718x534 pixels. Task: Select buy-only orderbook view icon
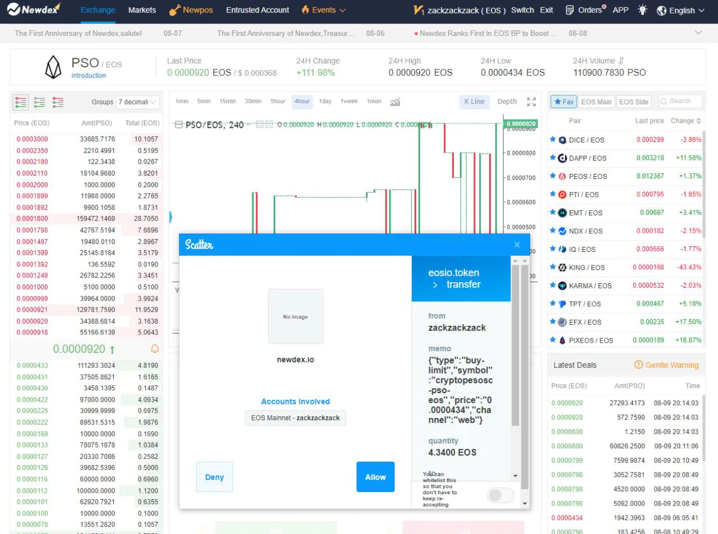point(39,102)
